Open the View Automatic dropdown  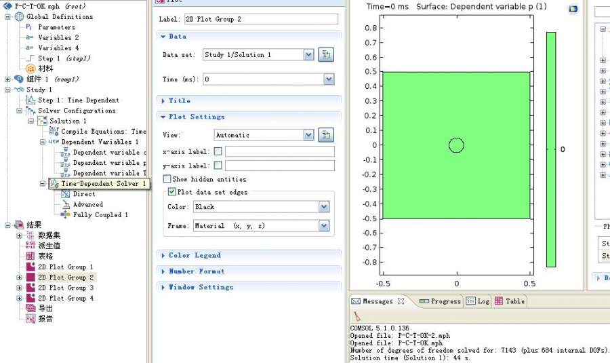pyautogui.click(x=308, y=135)
